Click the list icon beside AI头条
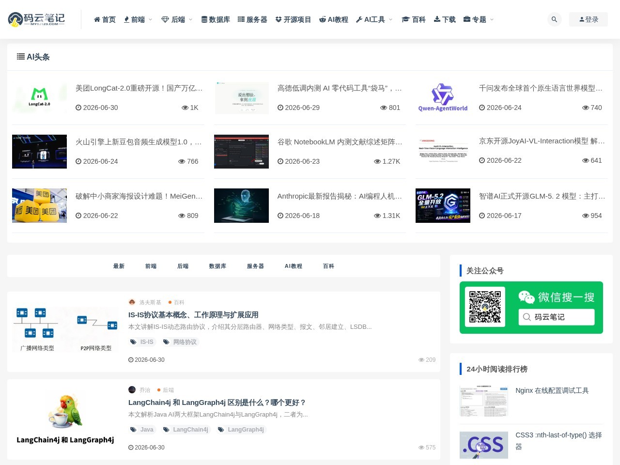Screen dimensions: 620x465 tap(21, 57)
